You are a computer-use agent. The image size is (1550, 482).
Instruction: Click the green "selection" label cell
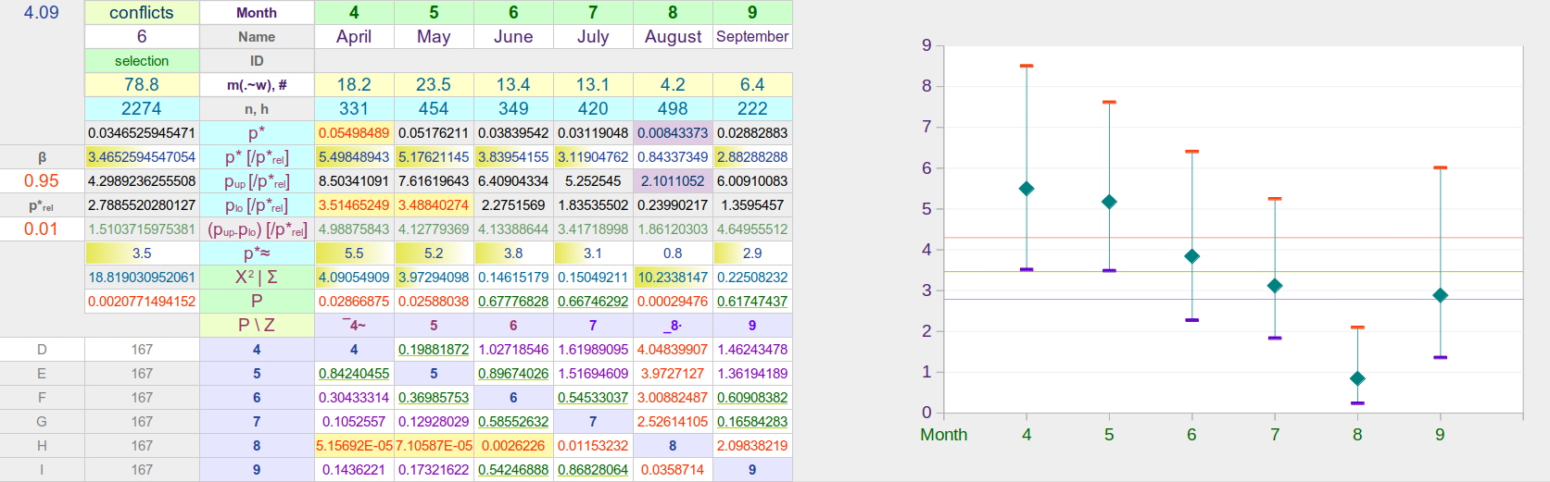pos(142,61)
